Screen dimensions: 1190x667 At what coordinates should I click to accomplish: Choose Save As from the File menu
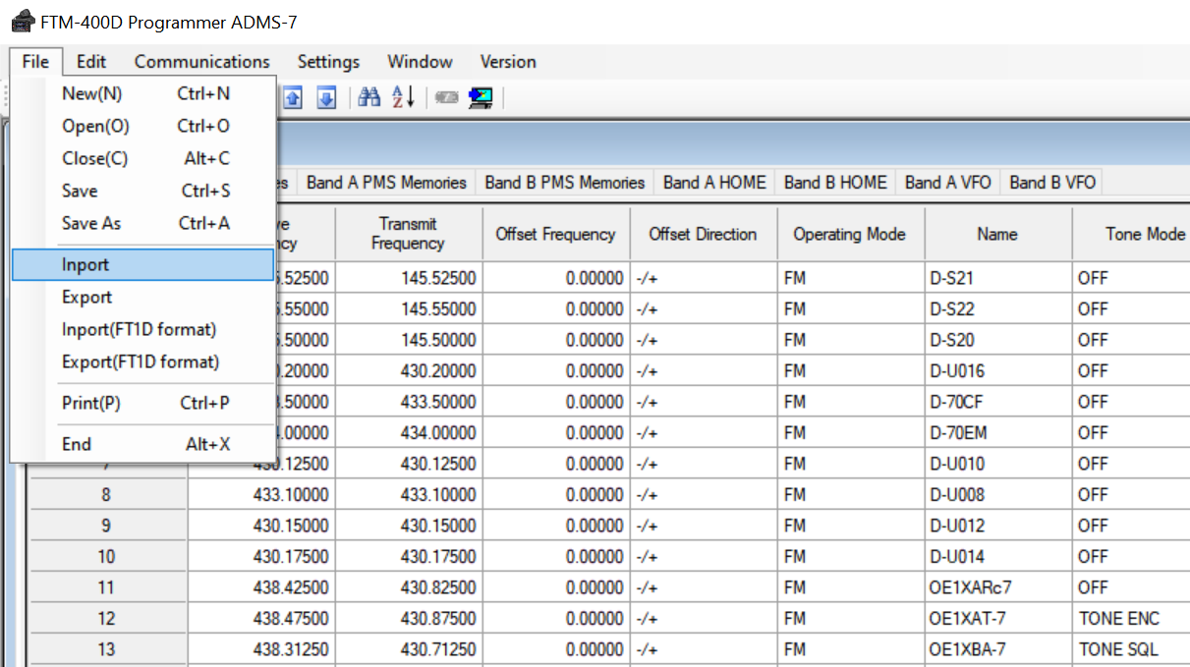coord(143,223)
